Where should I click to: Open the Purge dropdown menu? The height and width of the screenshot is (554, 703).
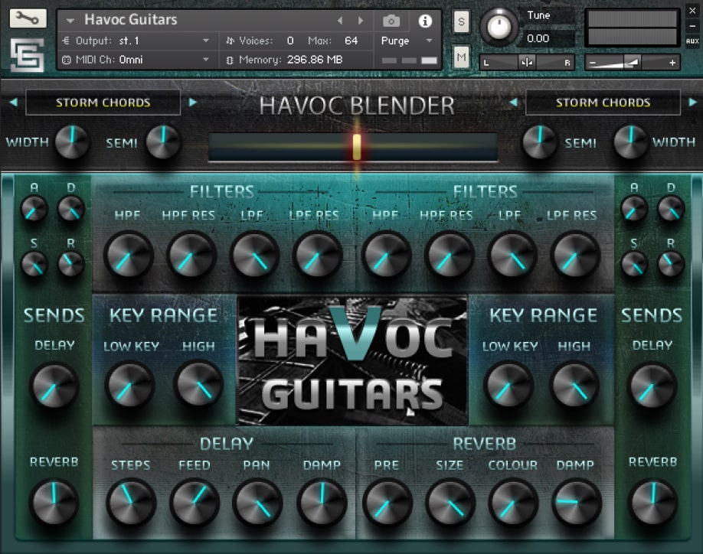407,41
